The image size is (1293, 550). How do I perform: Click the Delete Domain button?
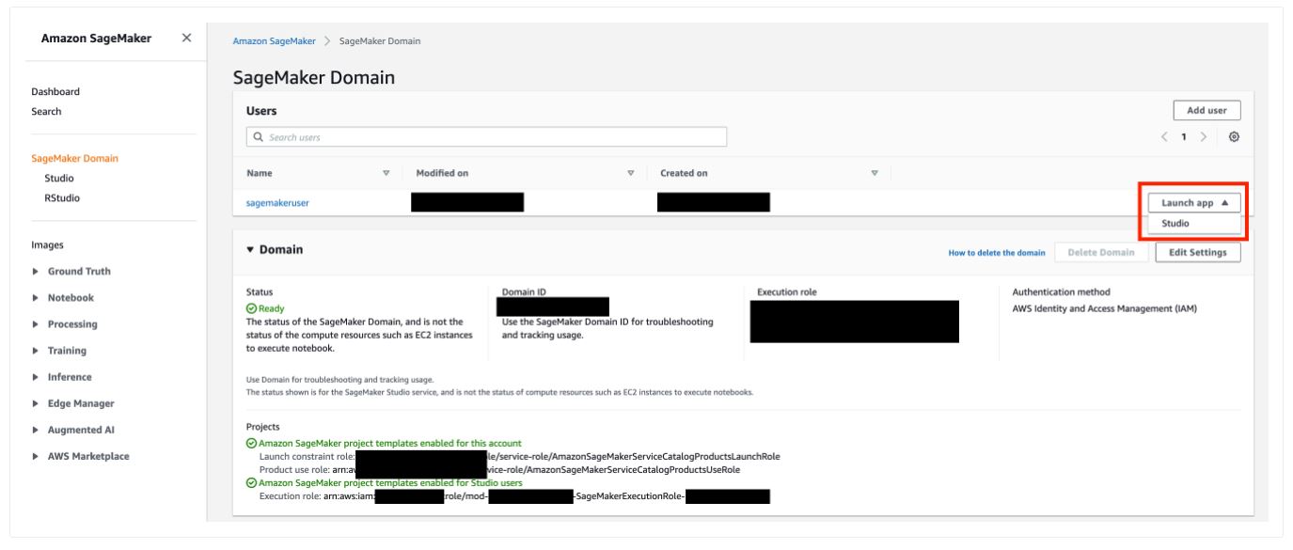[1101, 252]
